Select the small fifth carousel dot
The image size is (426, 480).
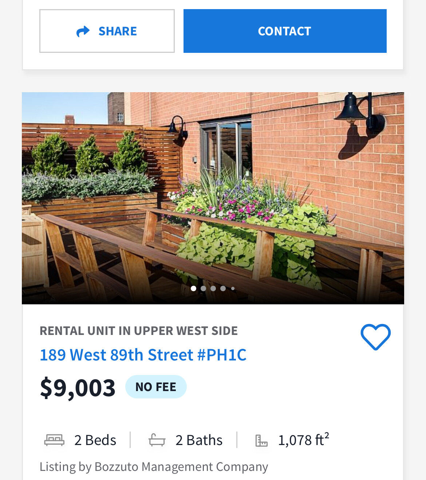pos(233,288)
